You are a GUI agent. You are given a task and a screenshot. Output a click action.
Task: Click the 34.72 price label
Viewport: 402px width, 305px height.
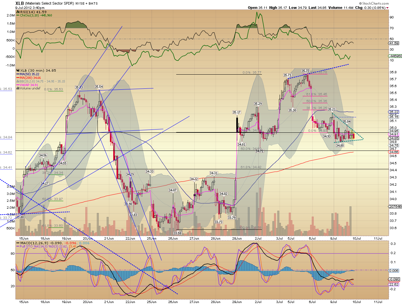pos(260,151)
